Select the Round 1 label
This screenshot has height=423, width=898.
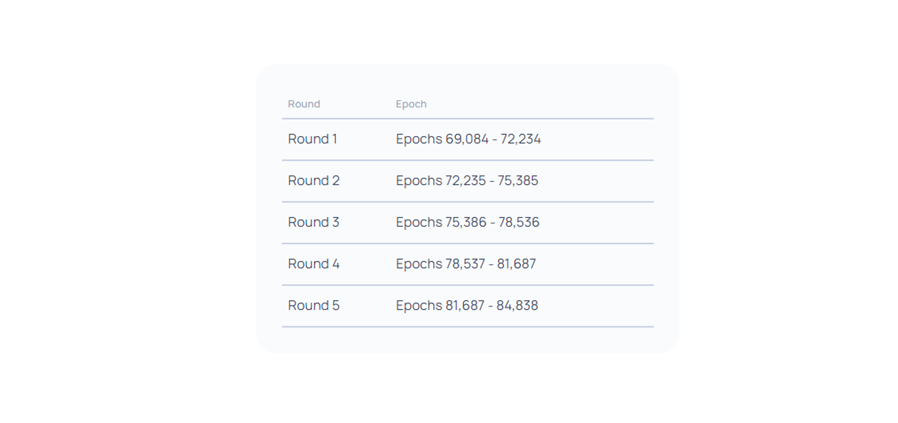coord(312,139)
